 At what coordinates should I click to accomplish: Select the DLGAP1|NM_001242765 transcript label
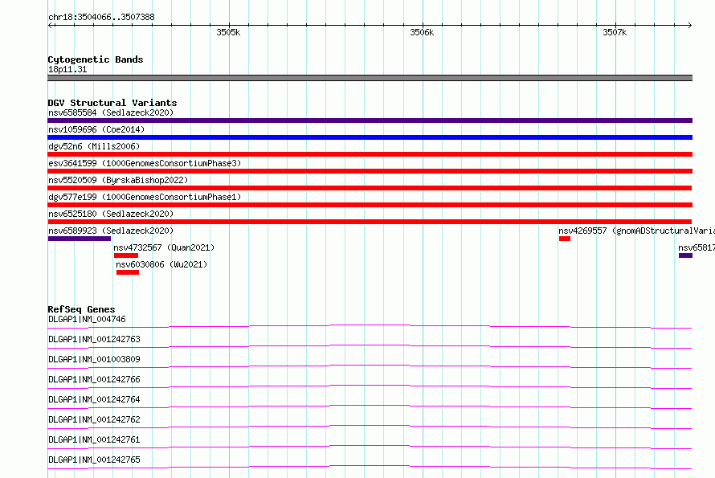pyautogui.click(x=94, y=460)
